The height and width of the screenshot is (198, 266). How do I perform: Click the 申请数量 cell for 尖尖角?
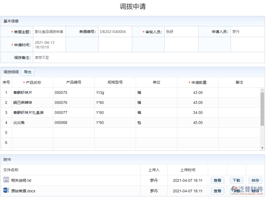click(198, 123)
